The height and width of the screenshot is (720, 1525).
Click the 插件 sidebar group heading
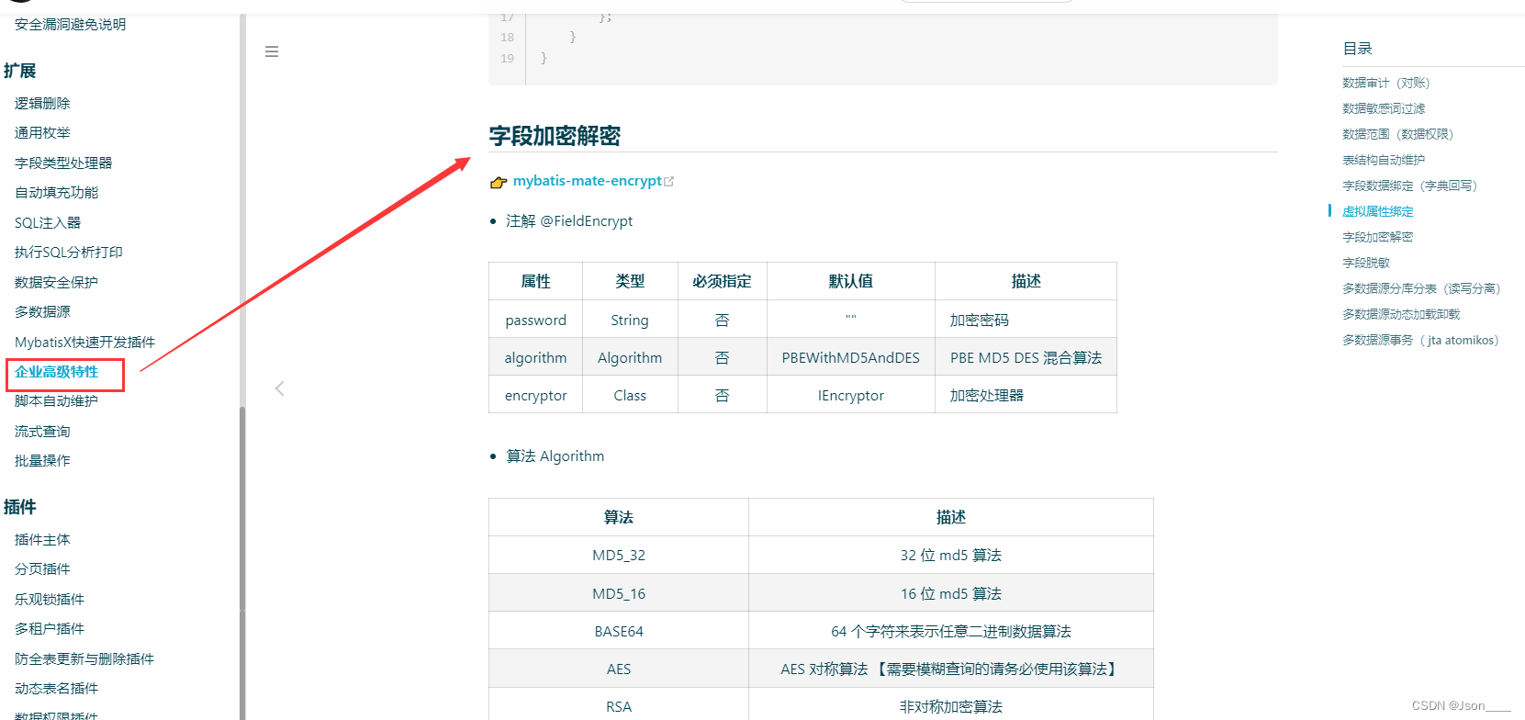[20, 507]
